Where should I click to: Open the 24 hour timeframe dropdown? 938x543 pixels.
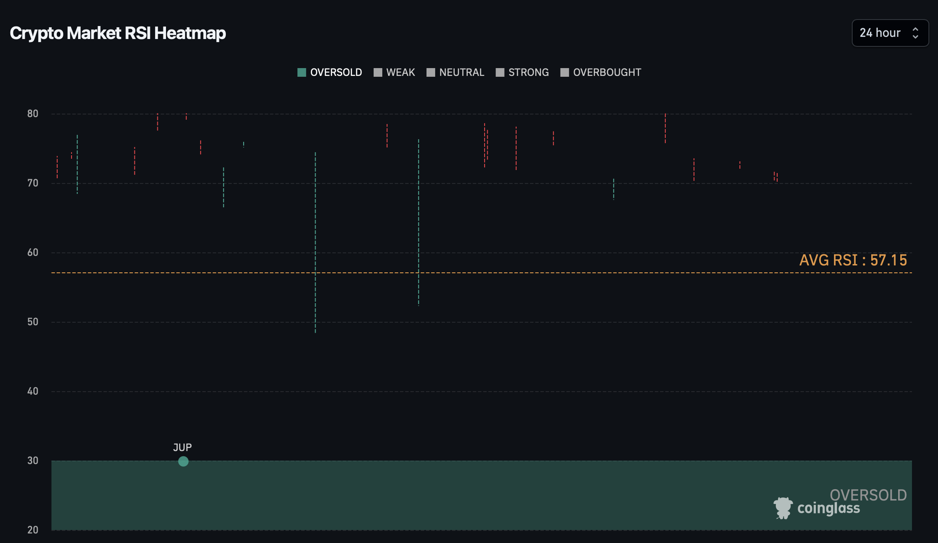pyautogui.click(x=880, y=33)
